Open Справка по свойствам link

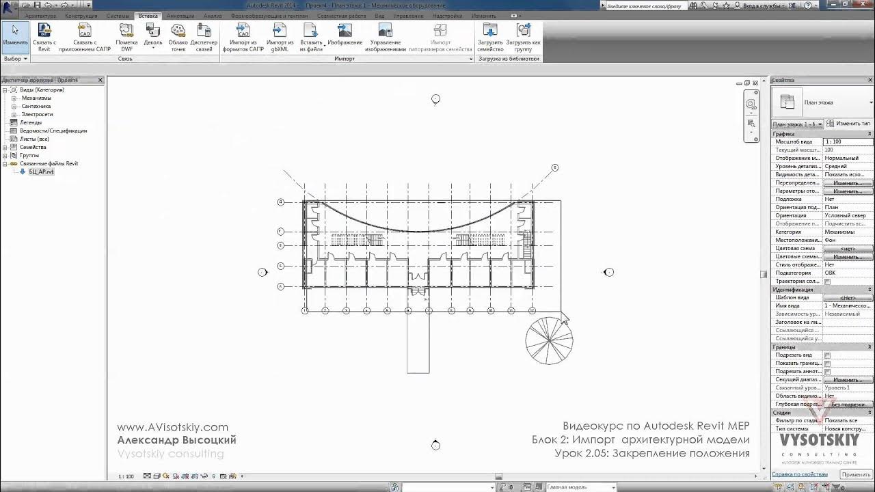click(800, 474)
